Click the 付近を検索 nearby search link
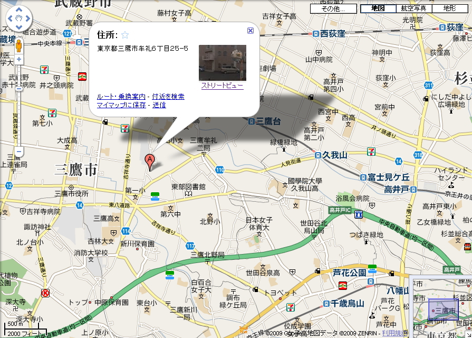 tap(168, 97)
